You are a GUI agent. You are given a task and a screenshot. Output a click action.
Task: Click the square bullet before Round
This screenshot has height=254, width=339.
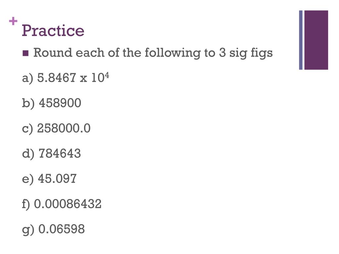coord(25,53)
